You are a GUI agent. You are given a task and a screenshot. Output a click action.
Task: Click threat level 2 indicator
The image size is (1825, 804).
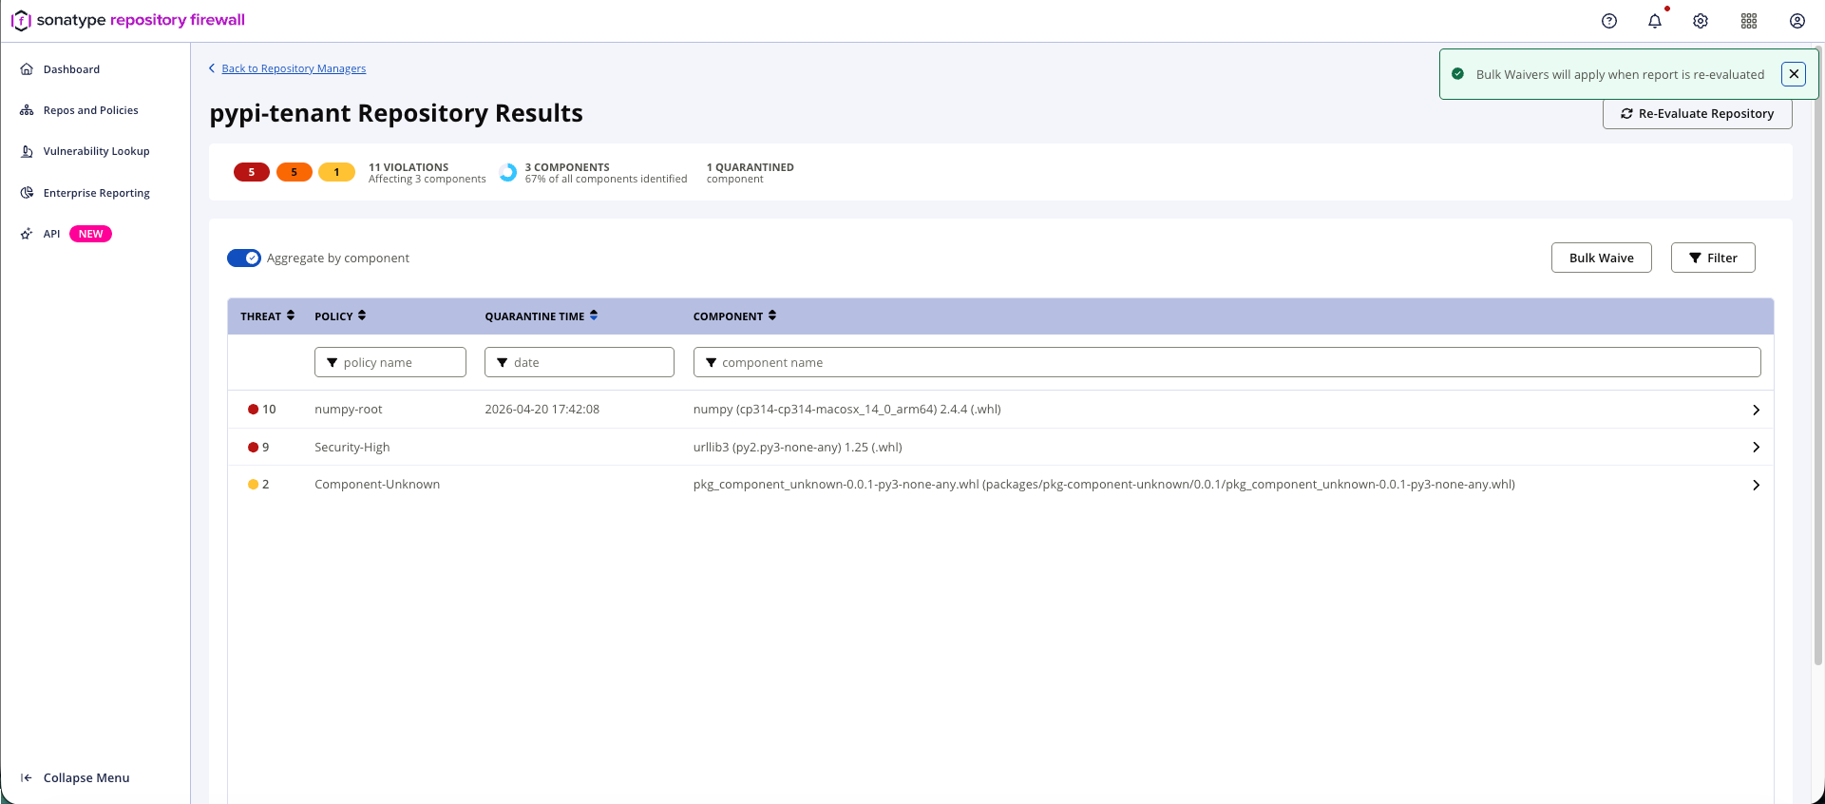[x=258, y=485]
